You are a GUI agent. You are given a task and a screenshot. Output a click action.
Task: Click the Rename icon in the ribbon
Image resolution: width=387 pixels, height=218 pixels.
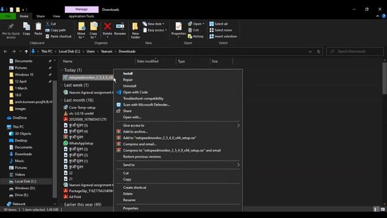click(x=120, y=27)
